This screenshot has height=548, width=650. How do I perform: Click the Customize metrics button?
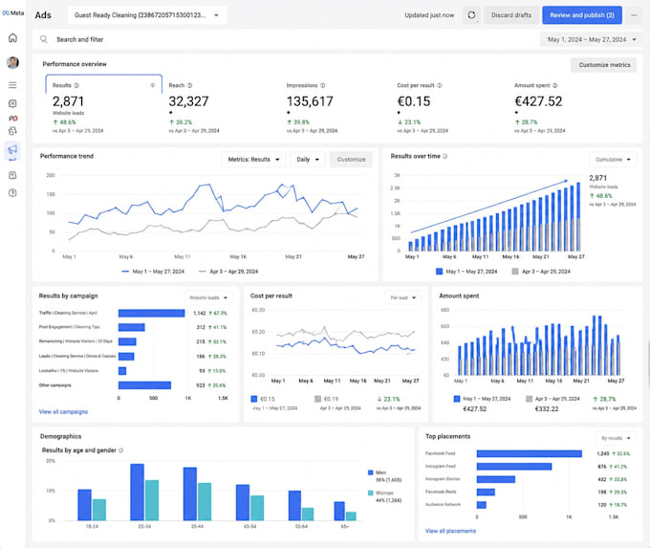(x=604, y=65)
